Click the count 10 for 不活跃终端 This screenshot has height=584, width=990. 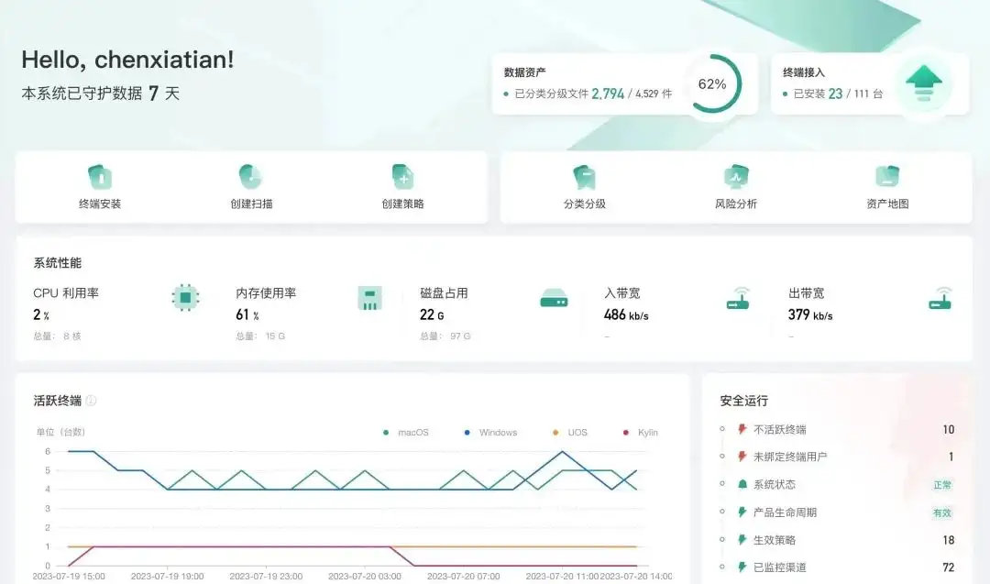pos(949,430)
